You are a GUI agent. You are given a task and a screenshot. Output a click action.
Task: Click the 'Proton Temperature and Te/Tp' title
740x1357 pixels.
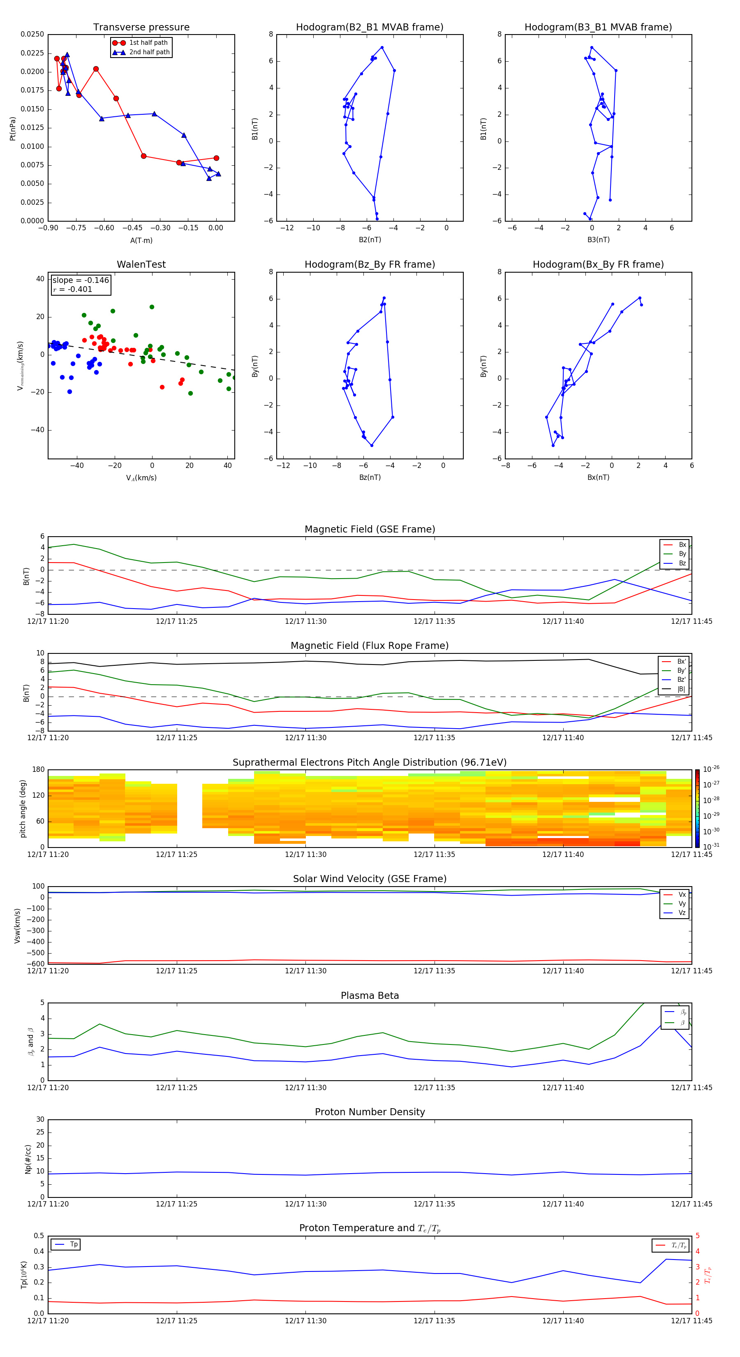(x=370, y=1228)
